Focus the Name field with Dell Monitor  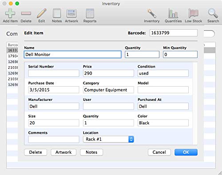pyautogui.click(x=73, y=55)
